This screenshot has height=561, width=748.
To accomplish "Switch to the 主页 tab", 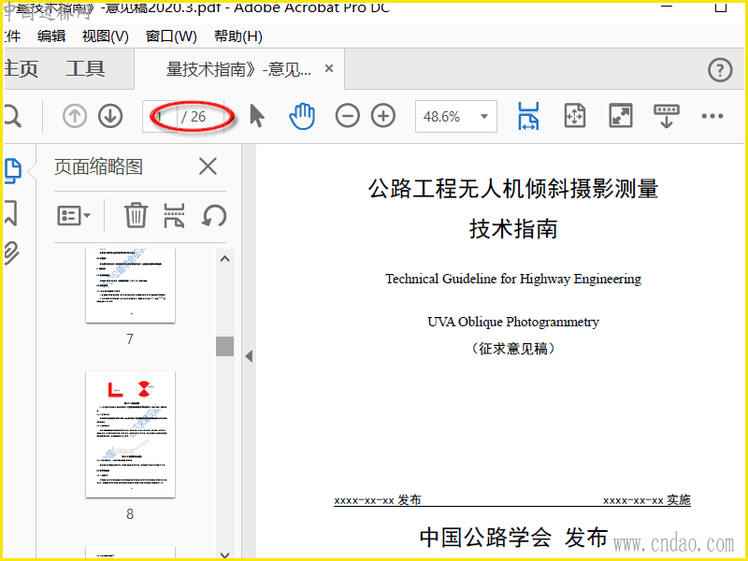I will (21, 68).
